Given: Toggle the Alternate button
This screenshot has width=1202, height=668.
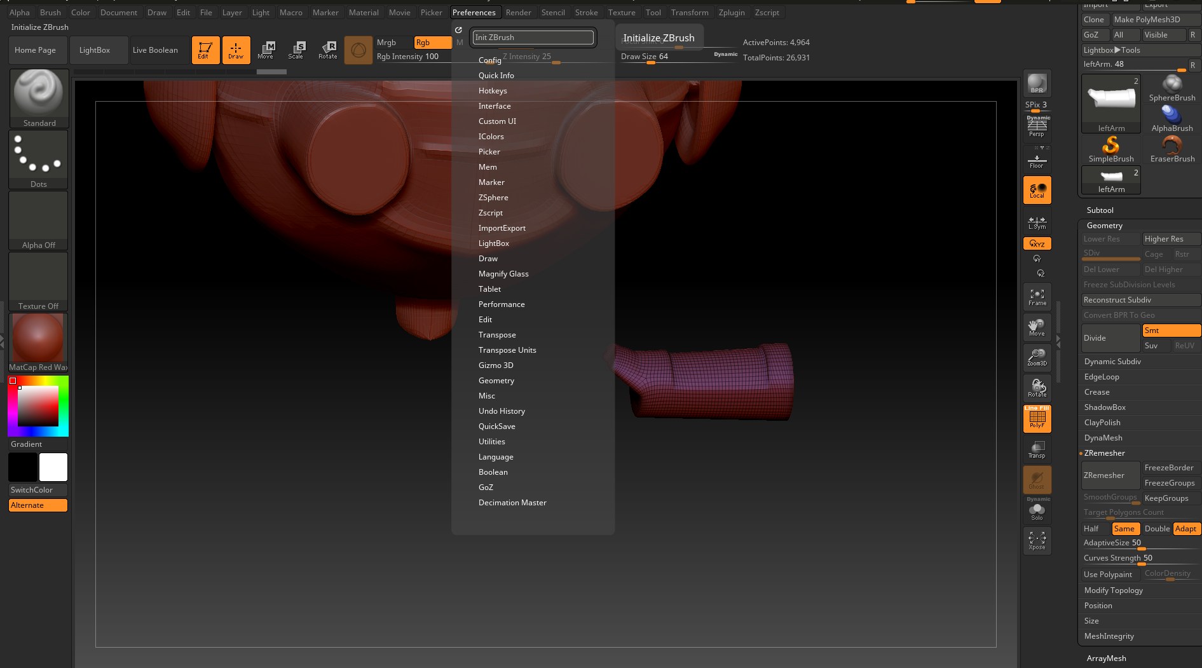Looking at the screenshot, I should click(x=38, y=505).
